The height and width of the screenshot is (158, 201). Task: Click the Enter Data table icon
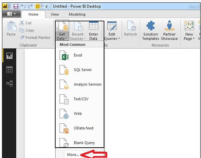click(94, 25)
